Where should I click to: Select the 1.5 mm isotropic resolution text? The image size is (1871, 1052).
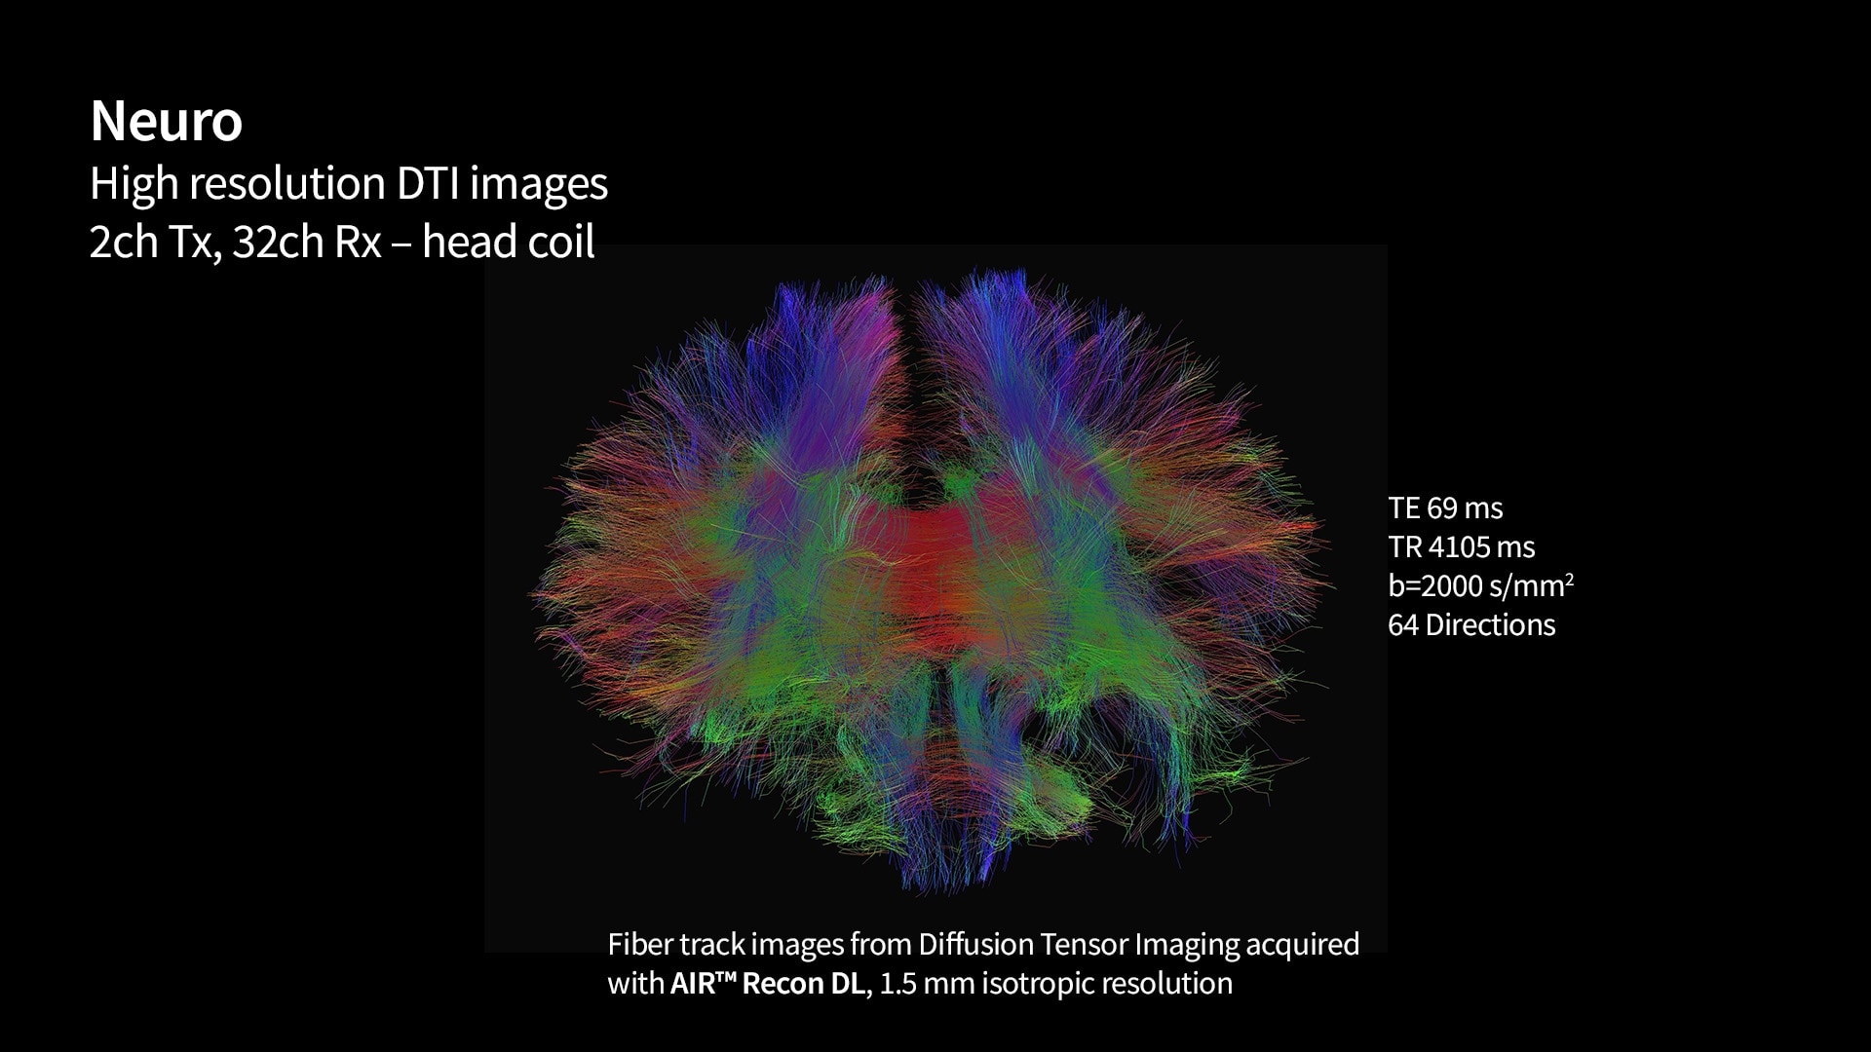1055,984
